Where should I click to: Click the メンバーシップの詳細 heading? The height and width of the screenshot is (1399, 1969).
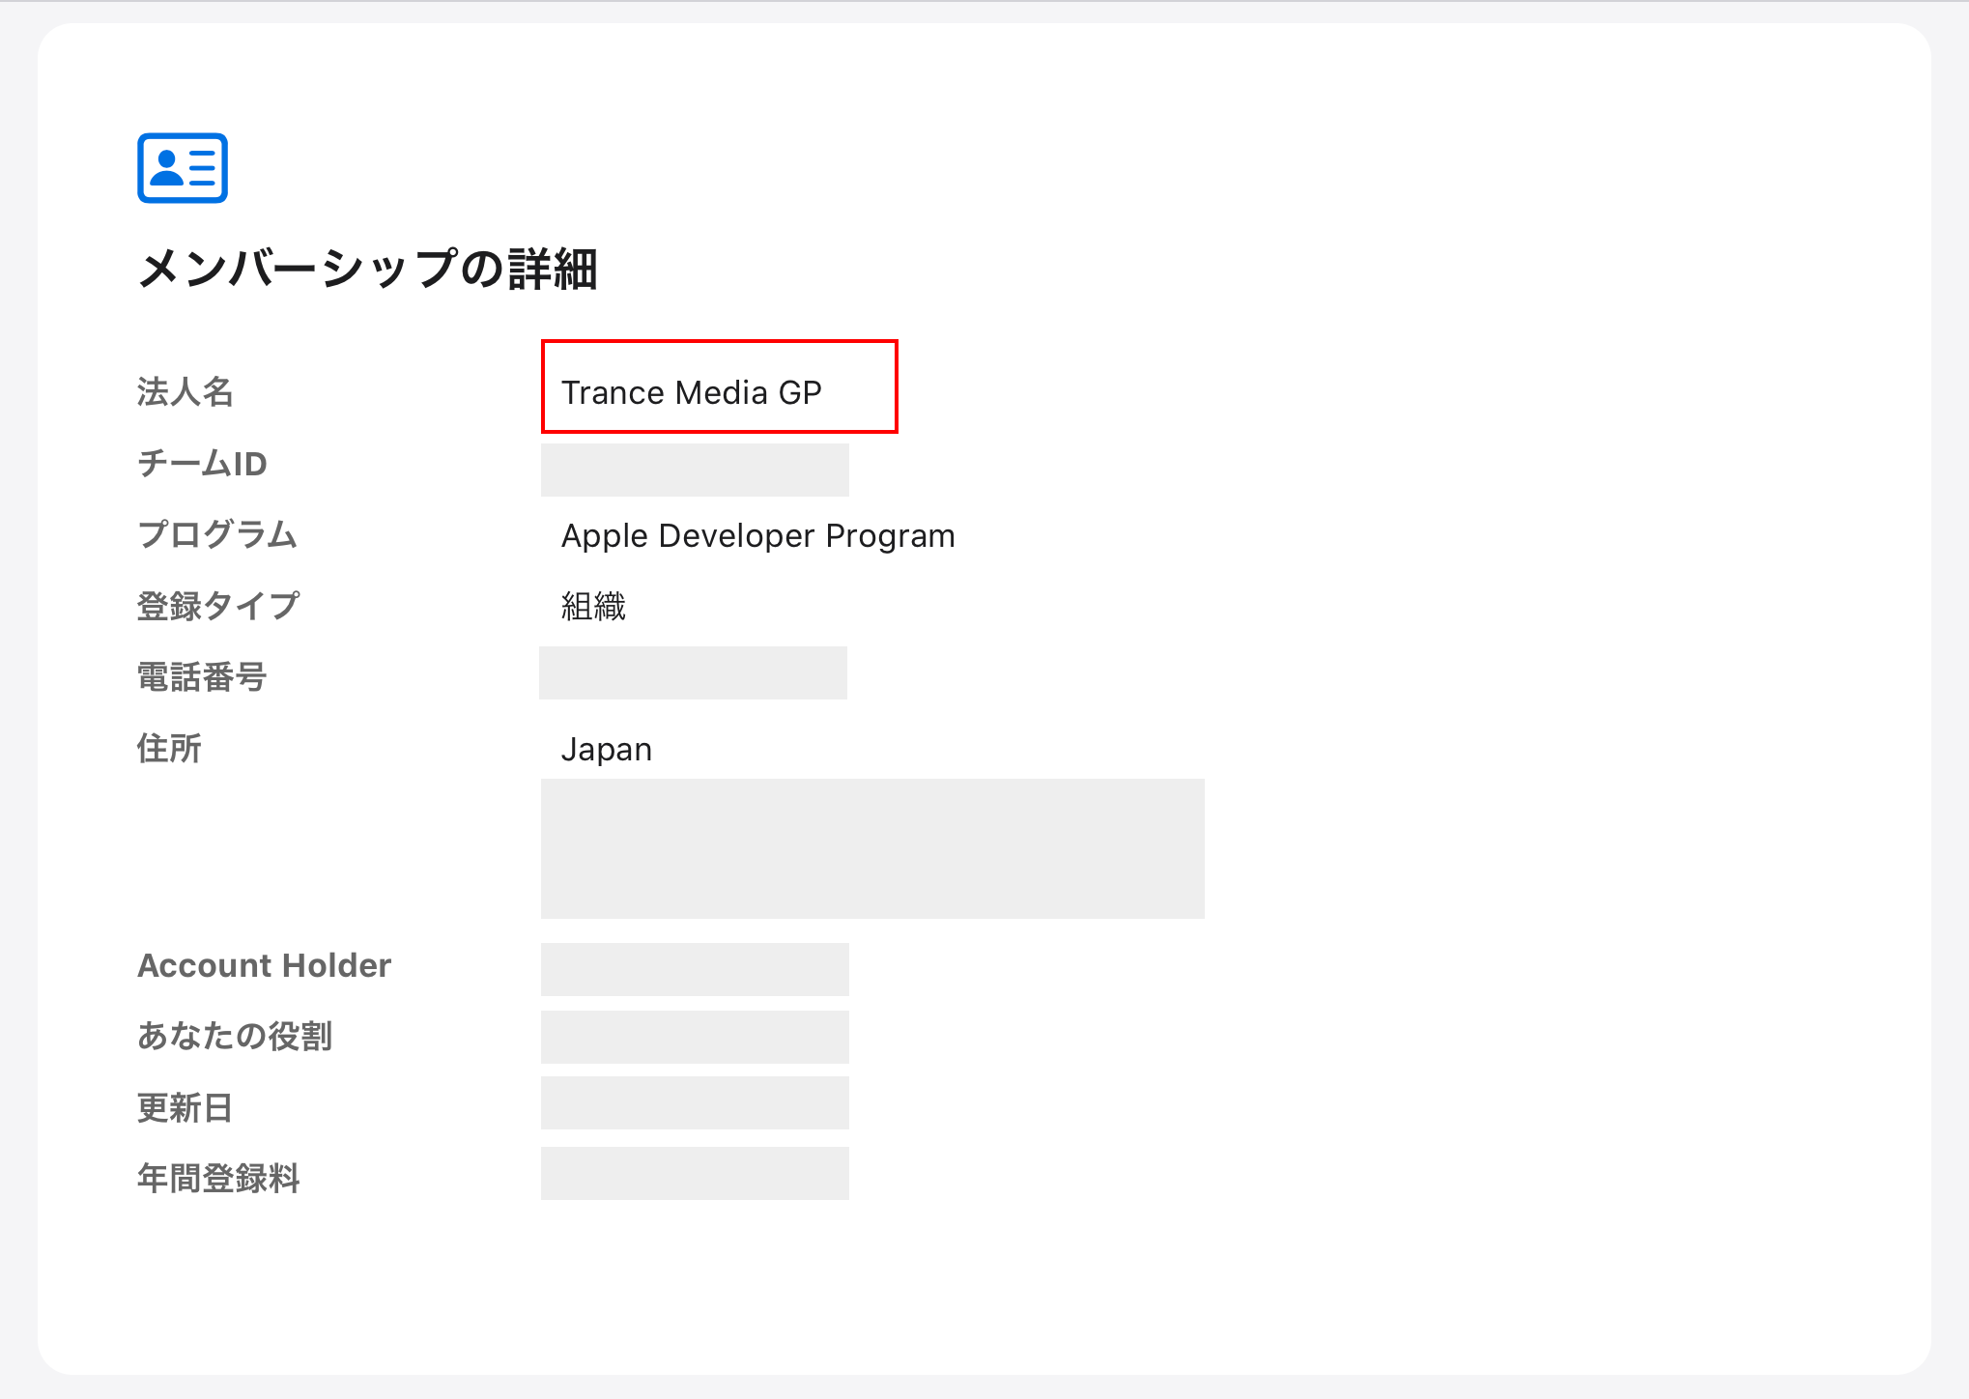(368, 269)
